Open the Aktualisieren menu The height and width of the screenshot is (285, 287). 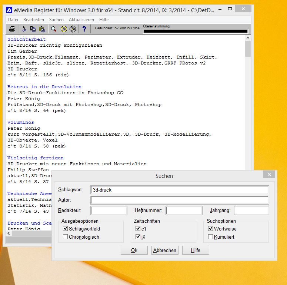click(81, 20)
